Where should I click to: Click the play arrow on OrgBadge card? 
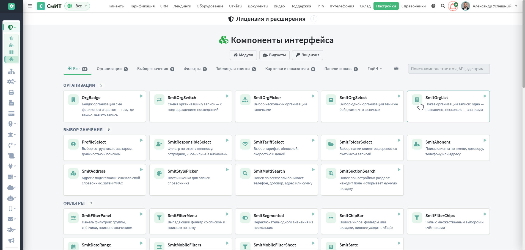point(141,96)
